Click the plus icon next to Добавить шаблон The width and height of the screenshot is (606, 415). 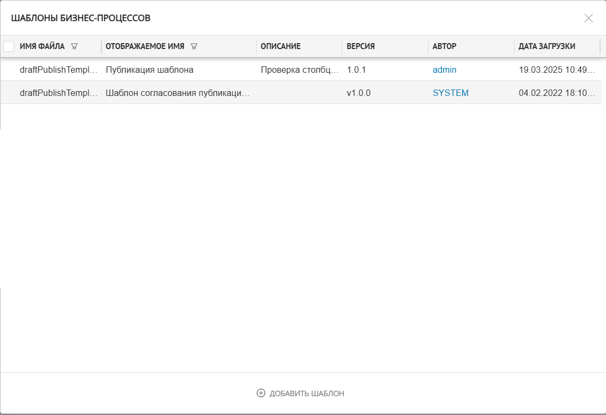[x=261, y=393]
